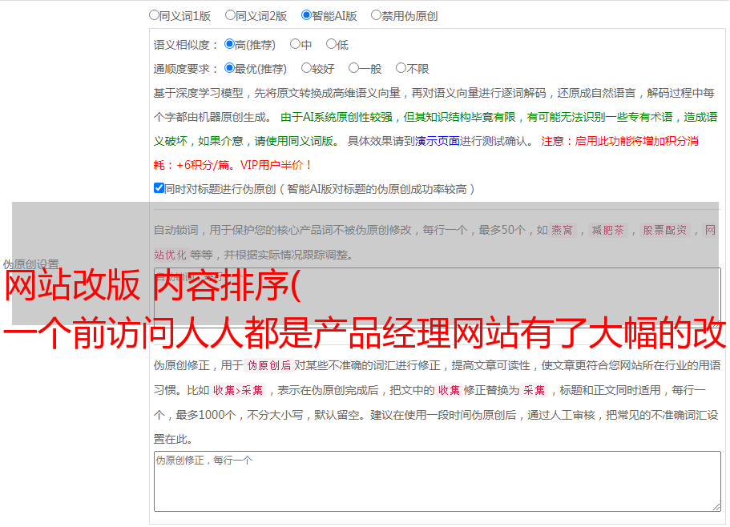The height and width of the screenshot is (527, 730).
Task: Click the 伪原创修正 textarea resize handle
Action: tap(716, 507)
